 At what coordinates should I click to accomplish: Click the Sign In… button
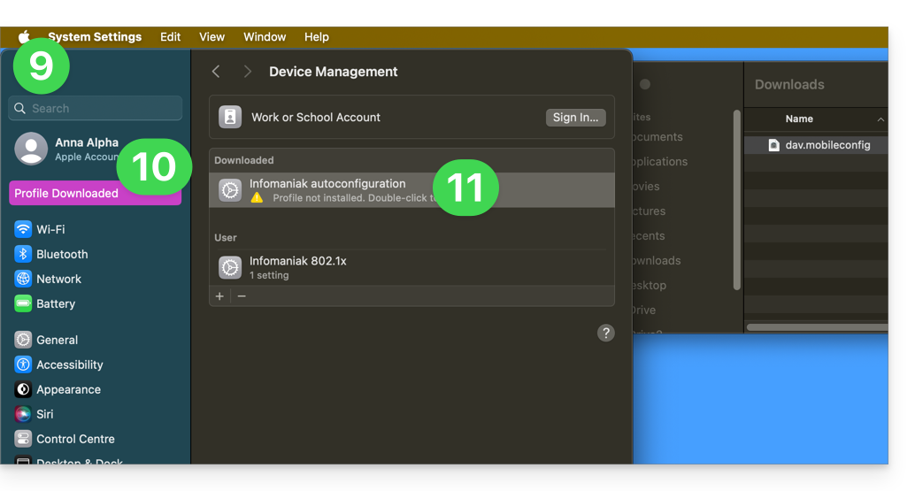point(575,117)
